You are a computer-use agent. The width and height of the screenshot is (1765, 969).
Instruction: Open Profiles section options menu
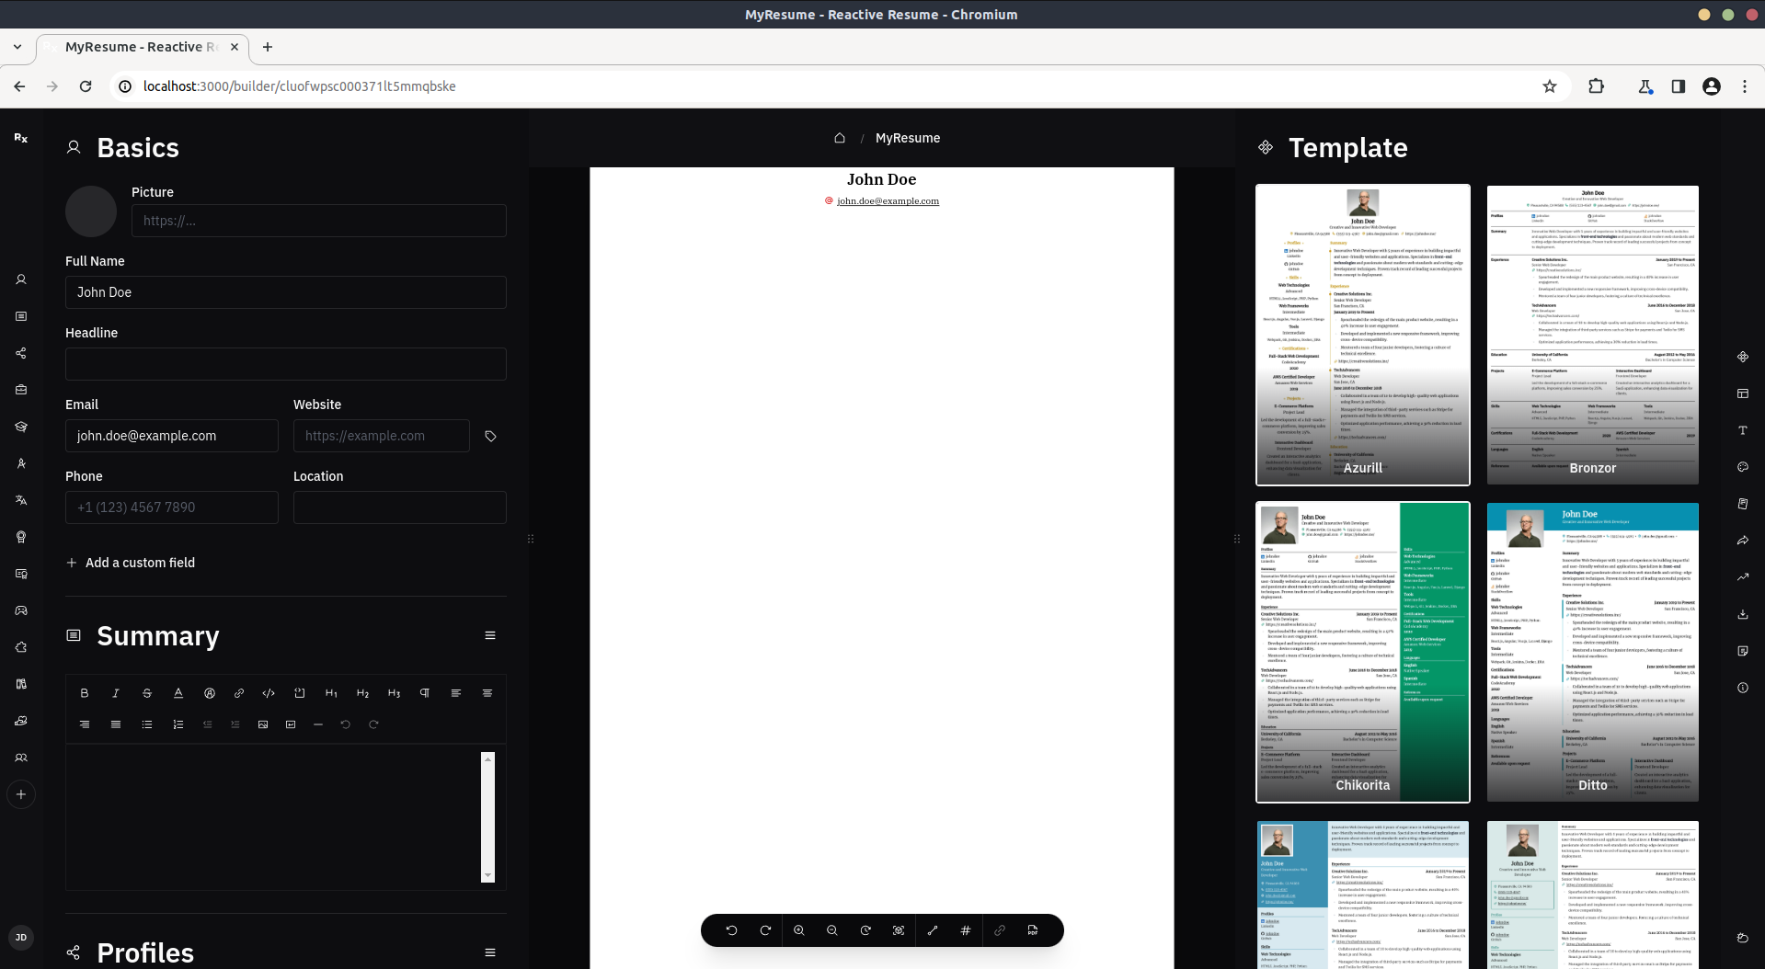[490, 952]
